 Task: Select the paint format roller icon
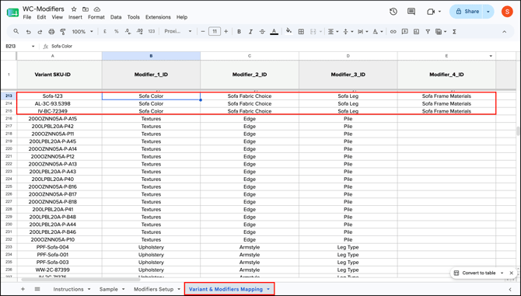click(x=62, y=32)
